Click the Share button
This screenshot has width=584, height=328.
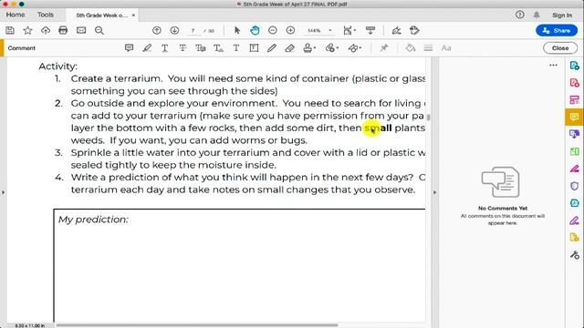[557, 30]
